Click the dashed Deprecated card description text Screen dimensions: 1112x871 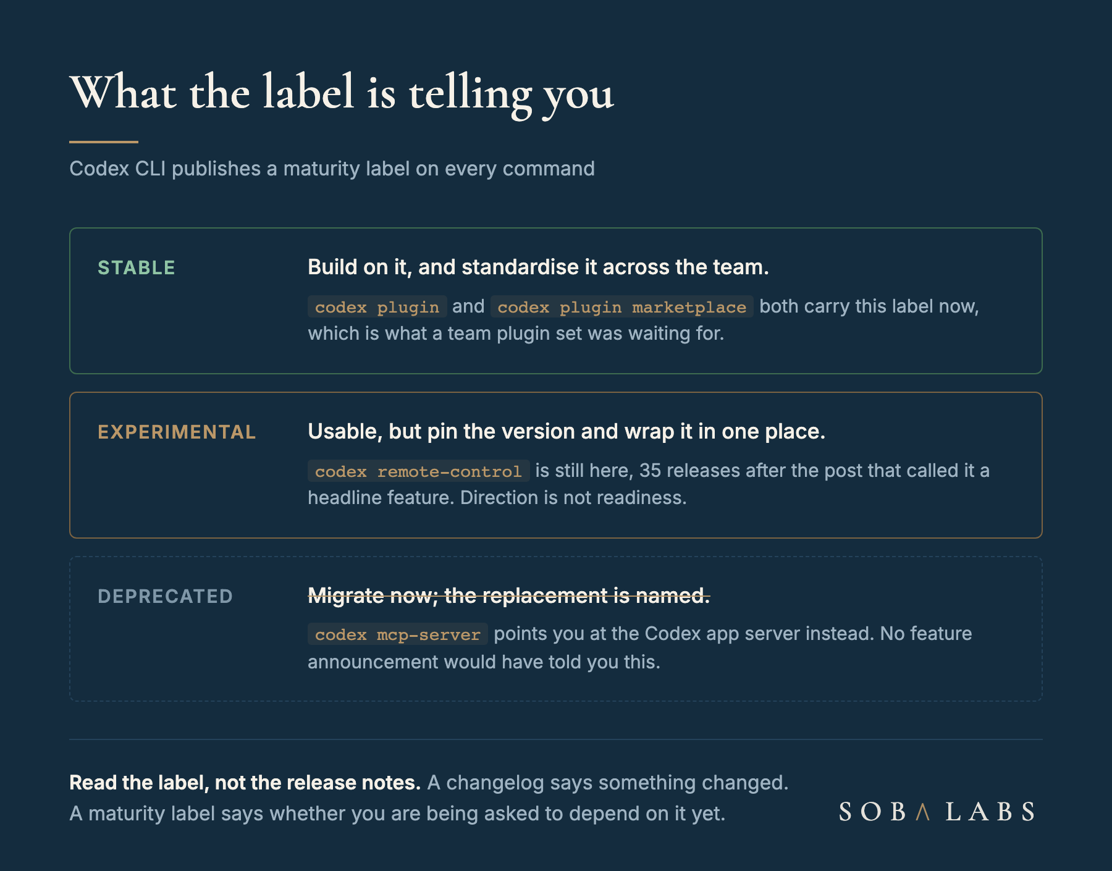pos(639,647)
